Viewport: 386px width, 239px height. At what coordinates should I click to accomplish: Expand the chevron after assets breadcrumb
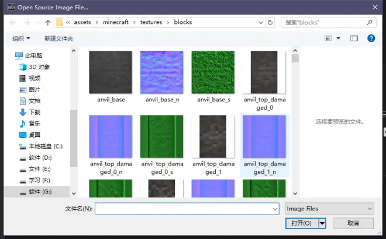tap(96, 23)
